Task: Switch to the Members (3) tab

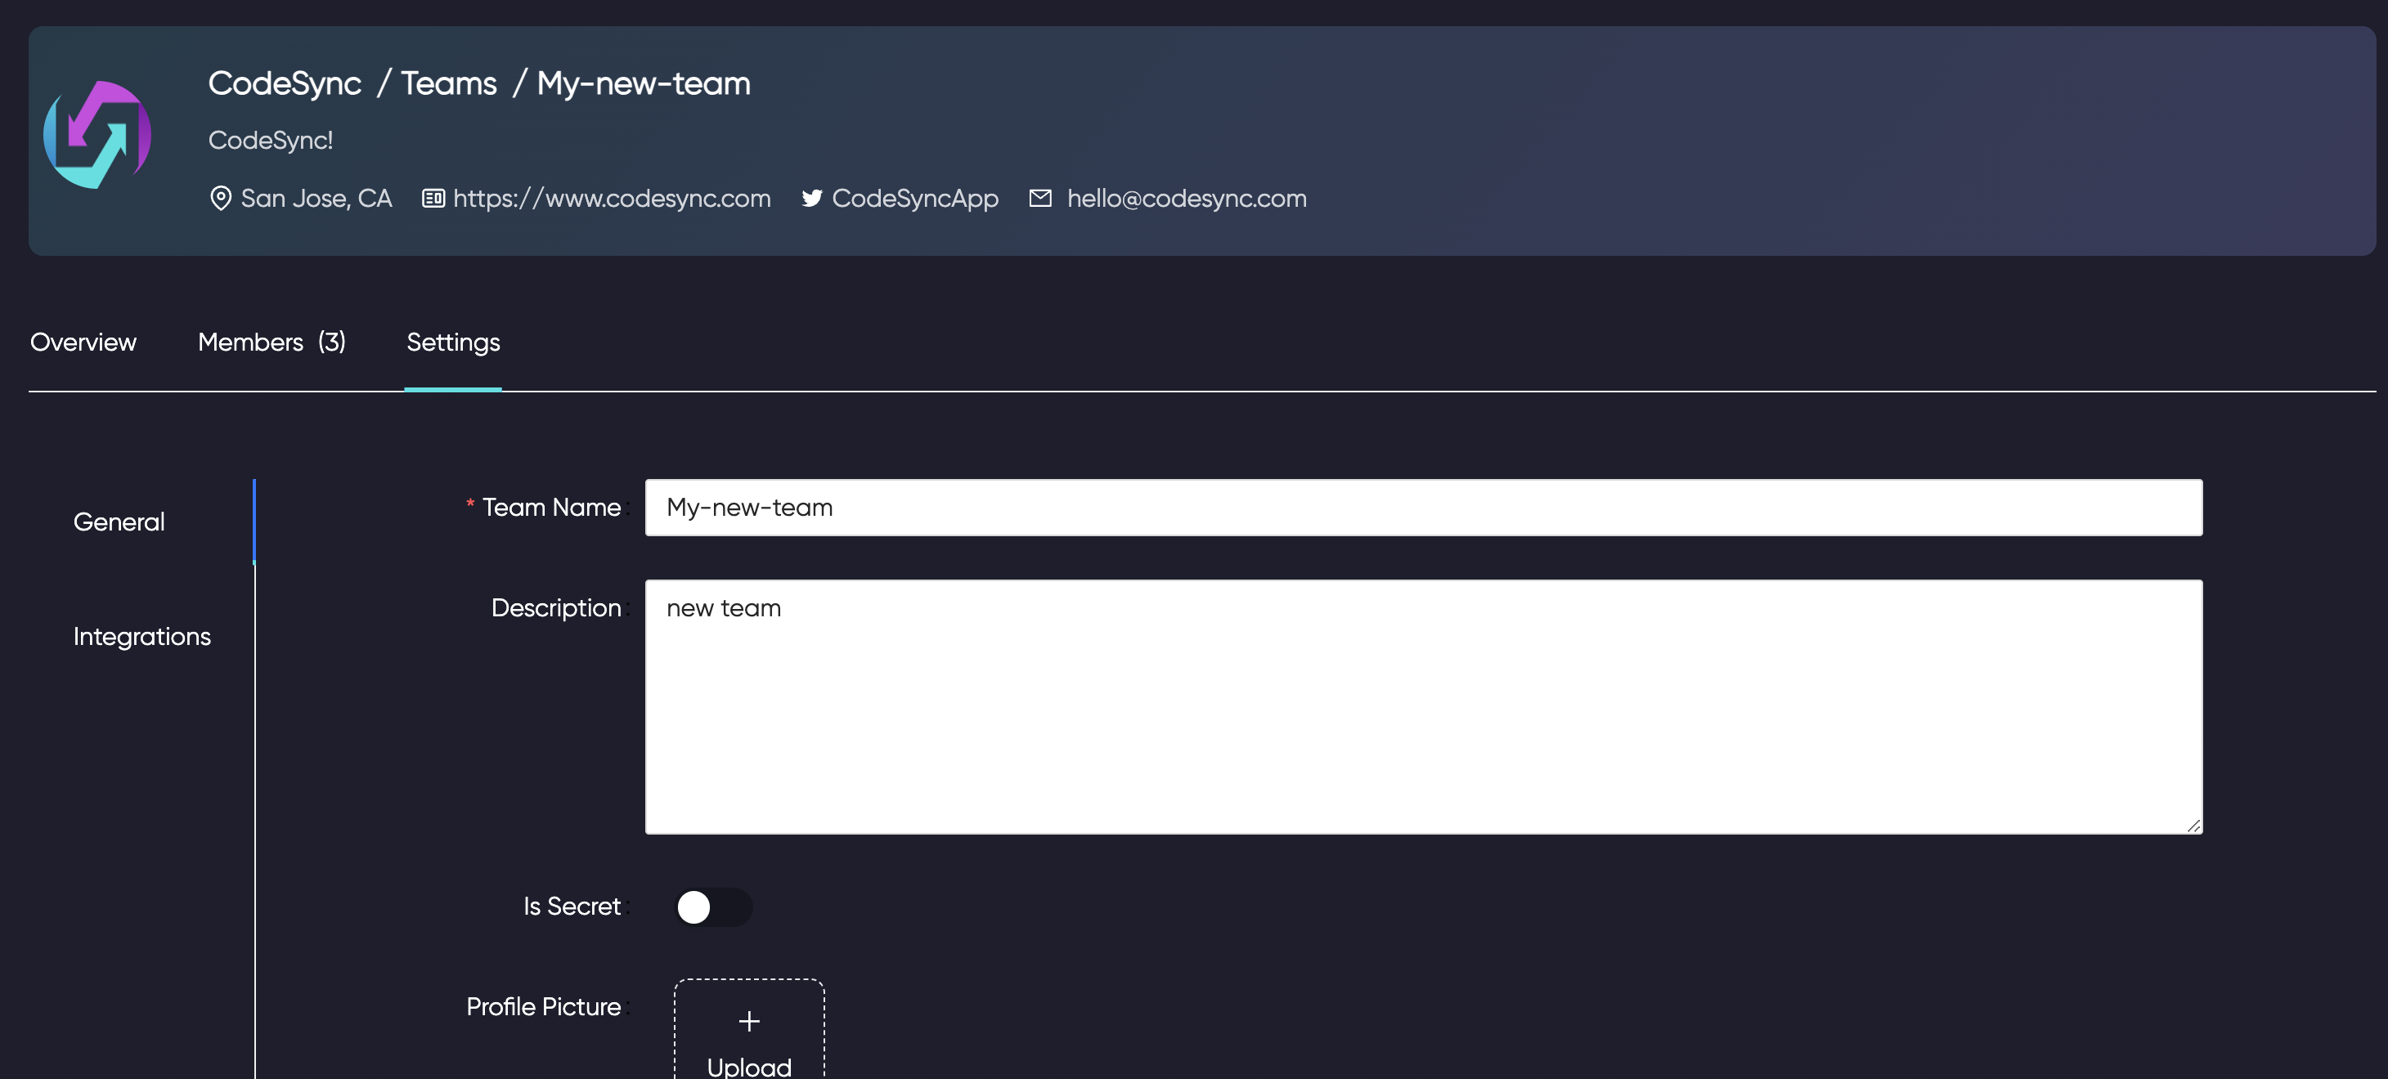Action: 272,342
